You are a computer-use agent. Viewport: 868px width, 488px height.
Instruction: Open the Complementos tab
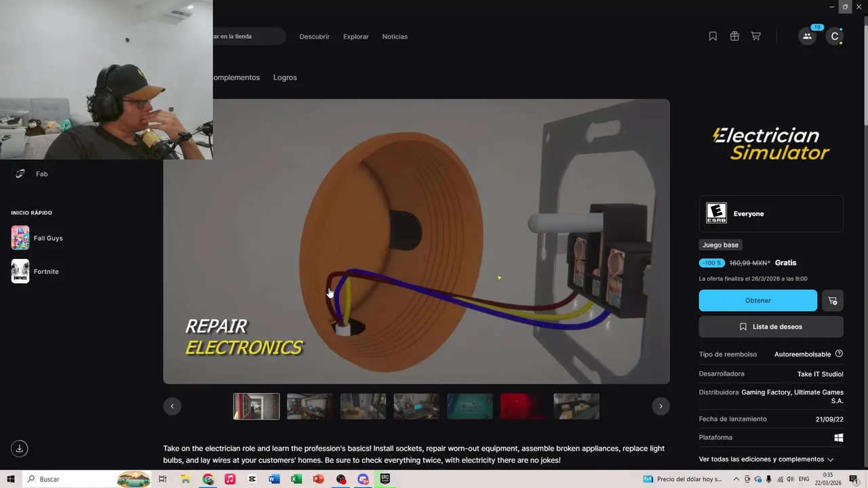pyautogui.click(x=236, y=77)
